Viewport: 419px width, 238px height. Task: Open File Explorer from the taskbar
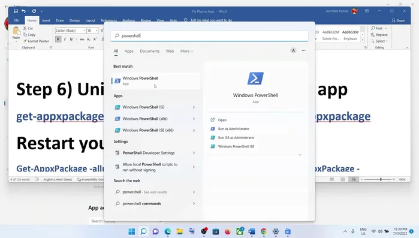180,231
